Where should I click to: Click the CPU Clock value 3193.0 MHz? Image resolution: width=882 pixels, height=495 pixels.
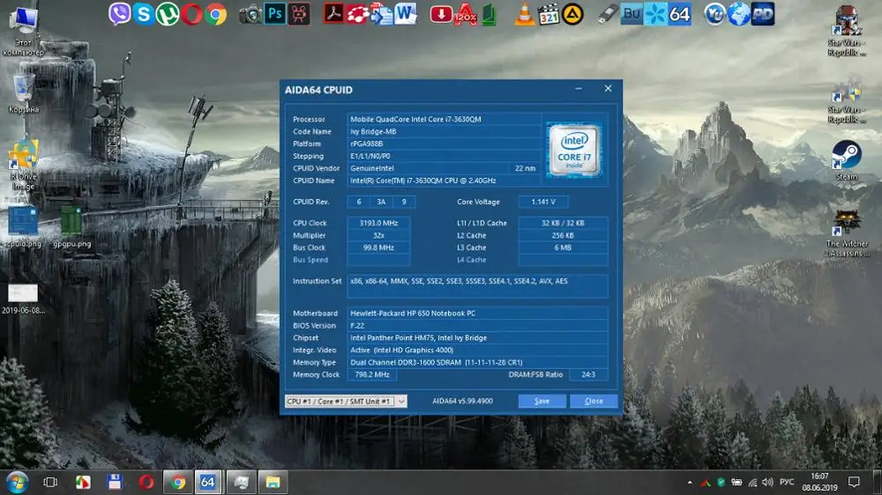(x=378, y=223)
